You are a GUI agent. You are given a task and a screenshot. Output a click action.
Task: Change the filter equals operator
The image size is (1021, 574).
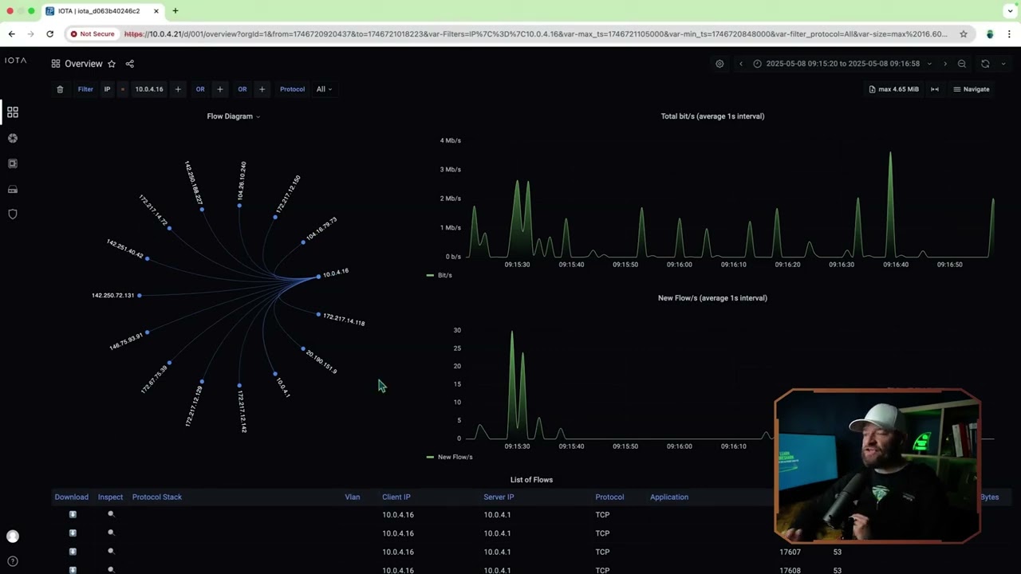click(x=123, y=89)
